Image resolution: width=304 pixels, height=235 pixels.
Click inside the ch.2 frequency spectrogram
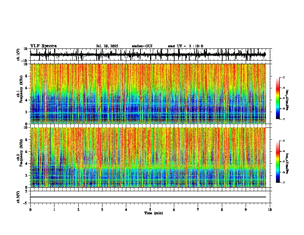[x=148, y=157]
